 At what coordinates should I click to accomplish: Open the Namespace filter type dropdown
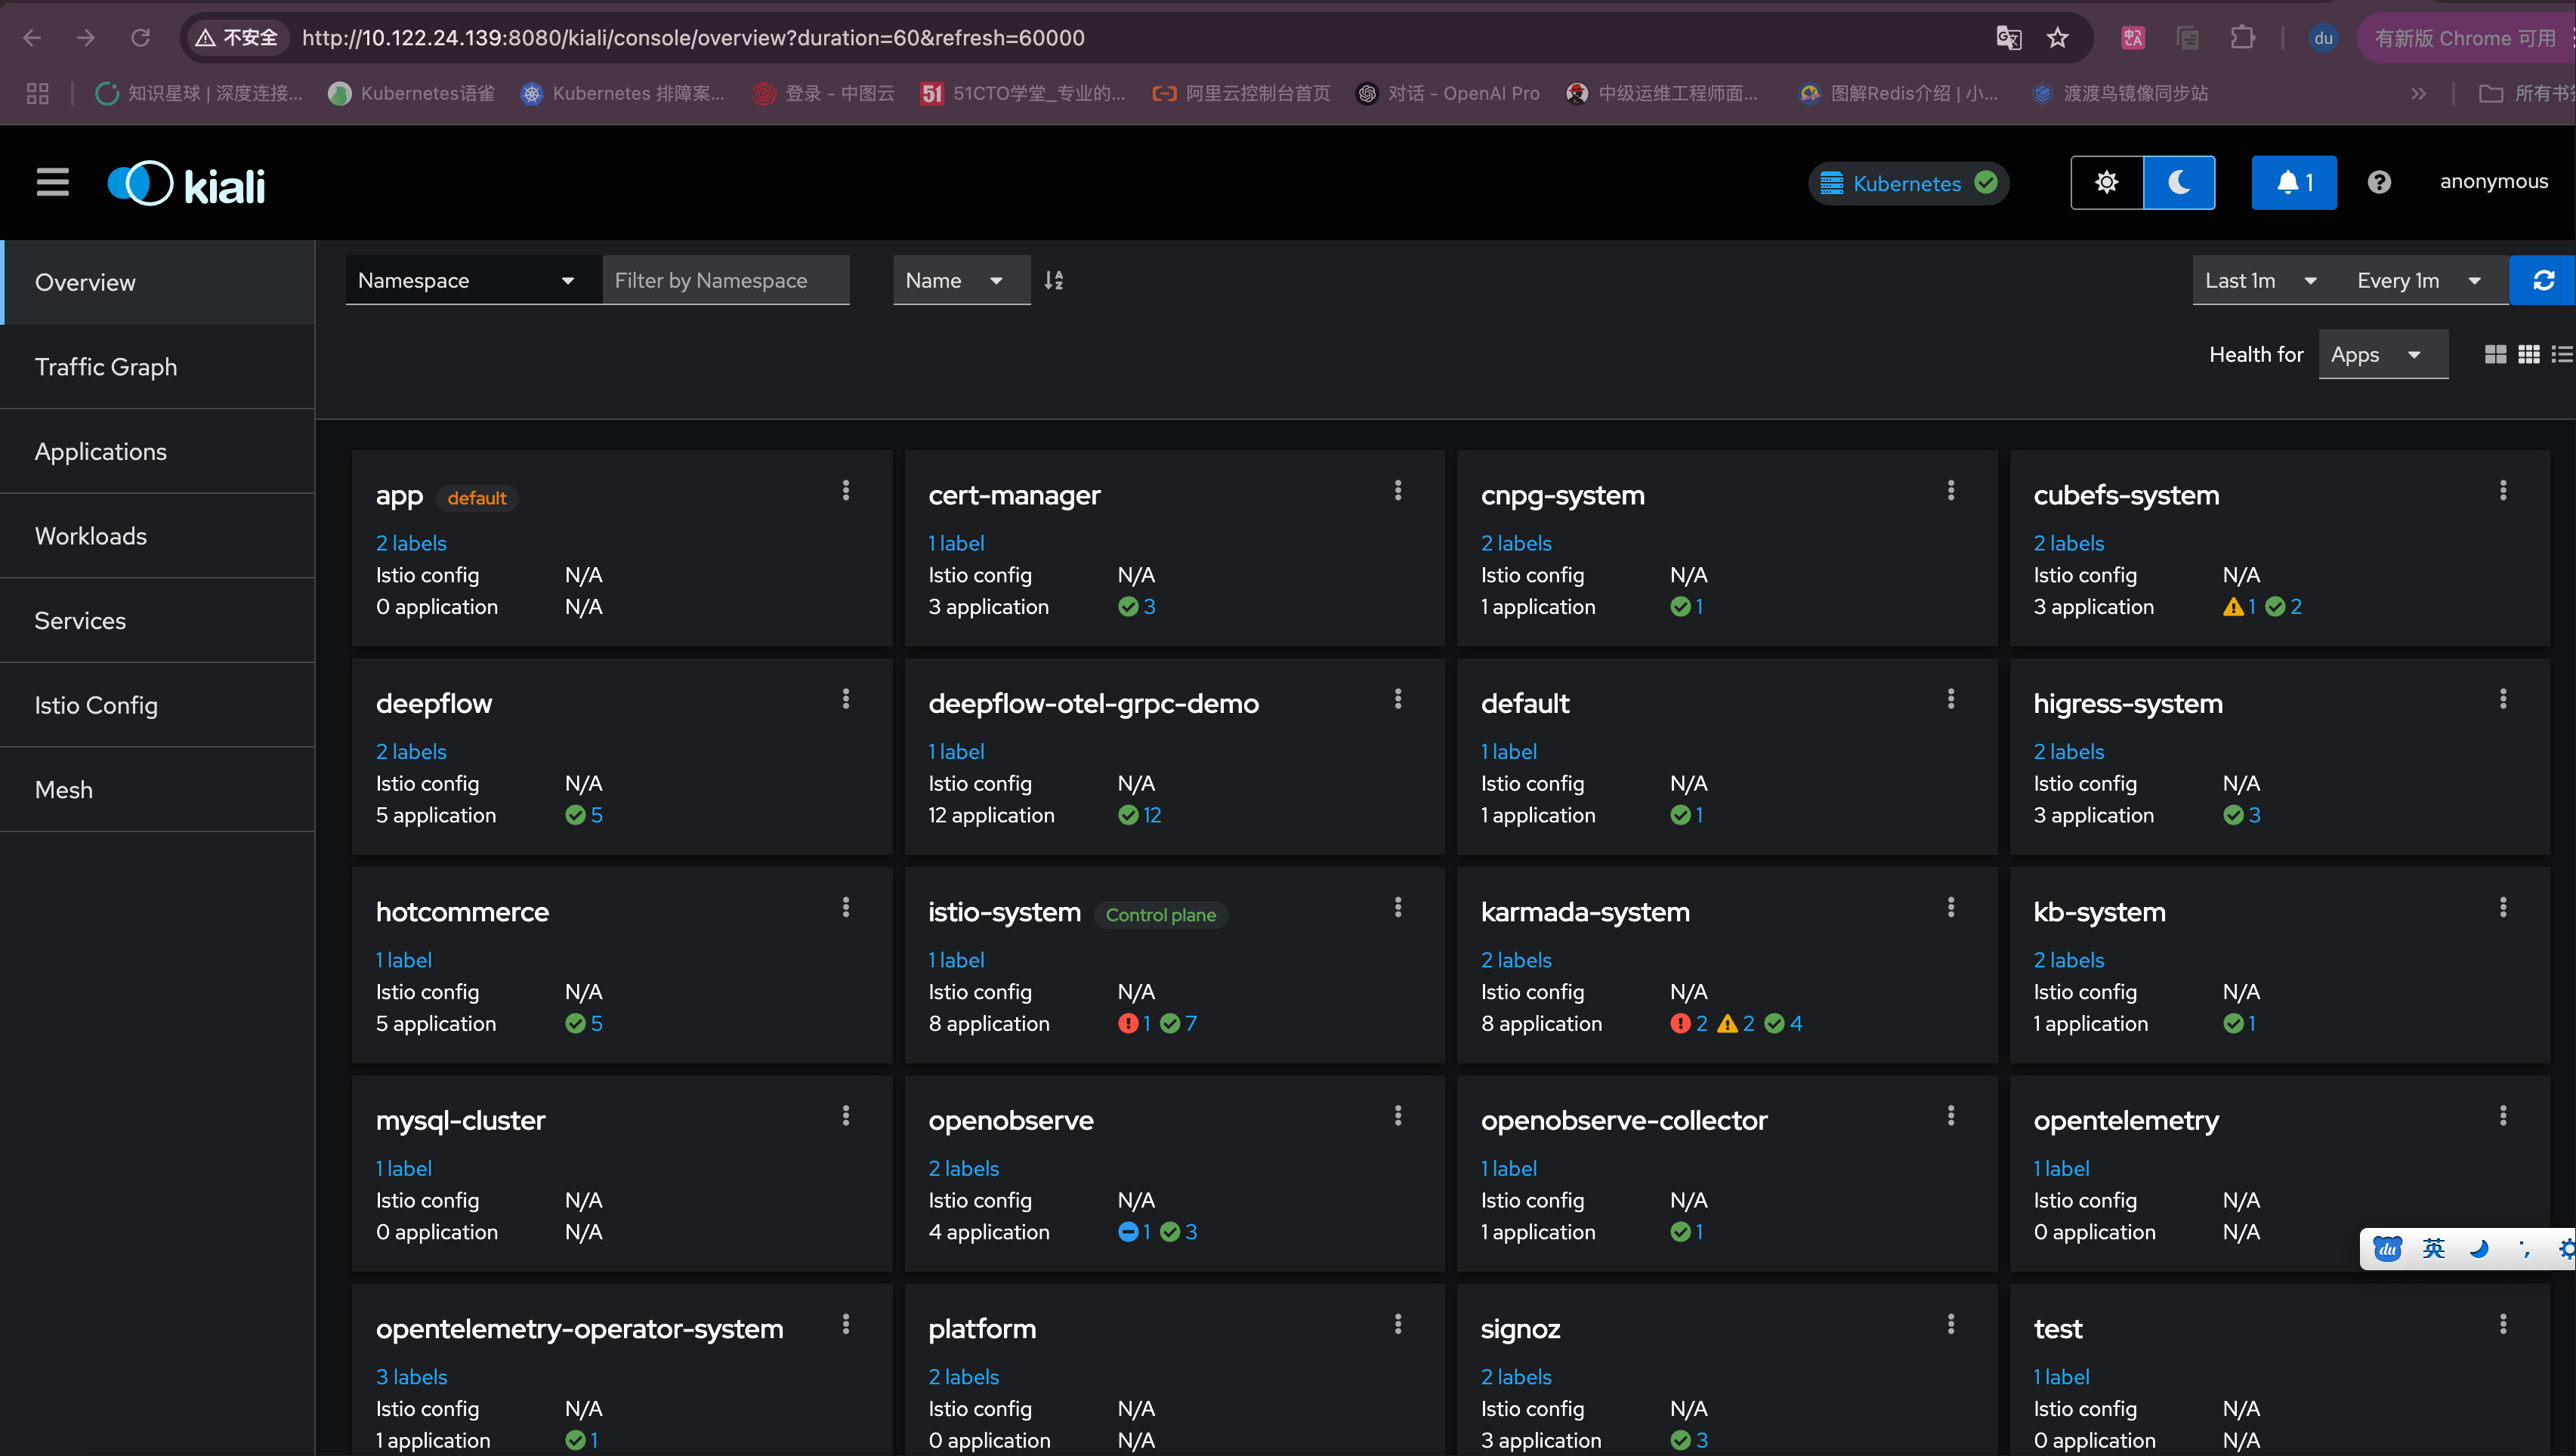click(473, 280)
